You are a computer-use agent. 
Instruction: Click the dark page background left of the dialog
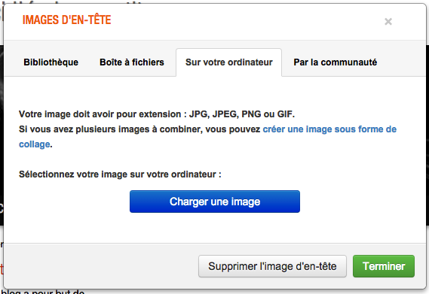pyautogui.click(x=2, y=137)
